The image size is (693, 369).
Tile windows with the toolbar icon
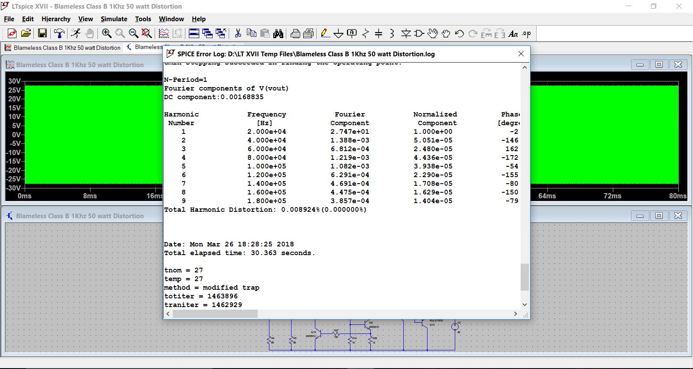tap(194, 33)
